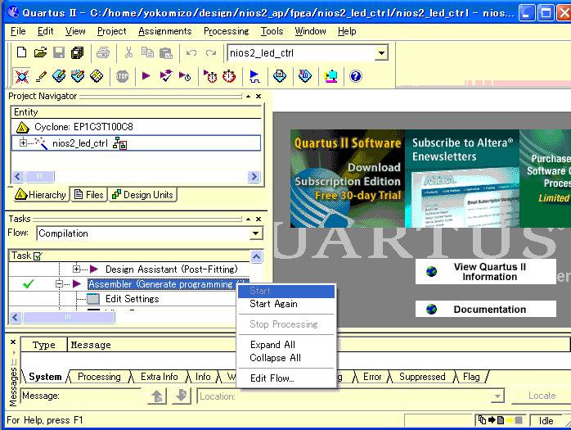Click the next message down-arrow button
This screenshot has width=571, height=430.
click(182, 396)
